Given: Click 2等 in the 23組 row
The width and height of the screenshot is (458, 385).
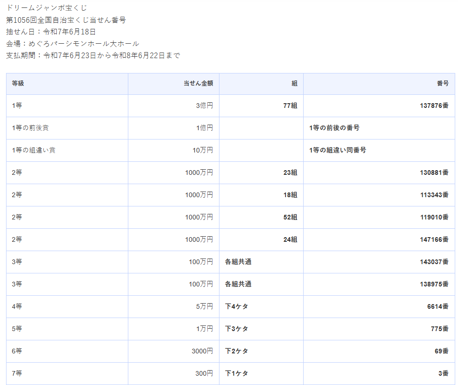Looking at the screenshot, I should 17,173.
